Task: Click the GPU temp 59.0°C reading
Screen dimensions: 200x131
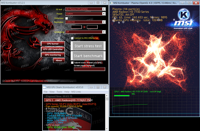Action: coord(70,104)
